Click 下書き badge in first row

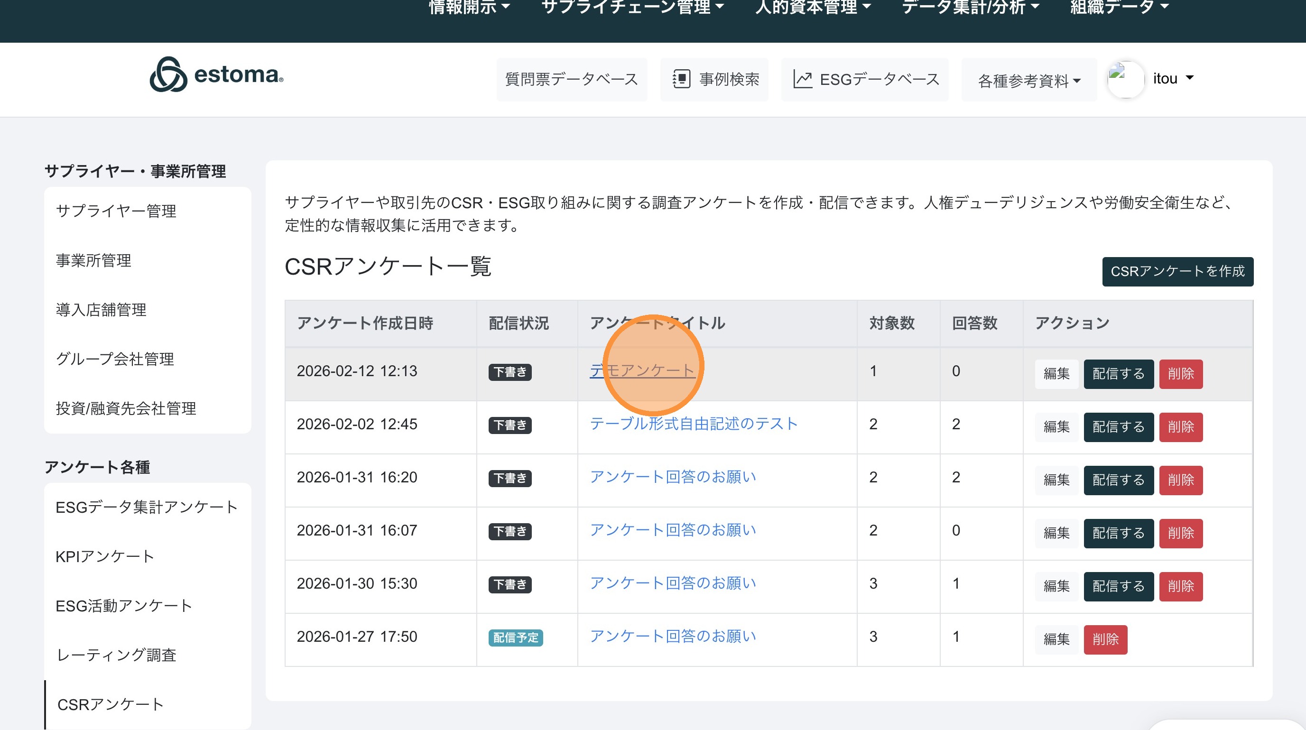[509, 372]
